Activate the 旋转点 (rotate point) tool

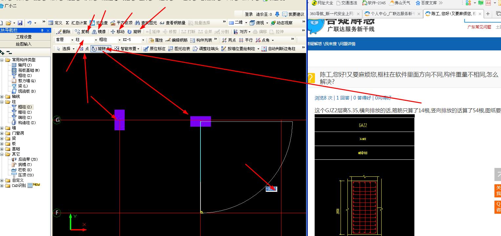tap(101, 49)
